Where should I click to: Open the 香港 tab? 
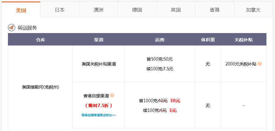(215, 10)
